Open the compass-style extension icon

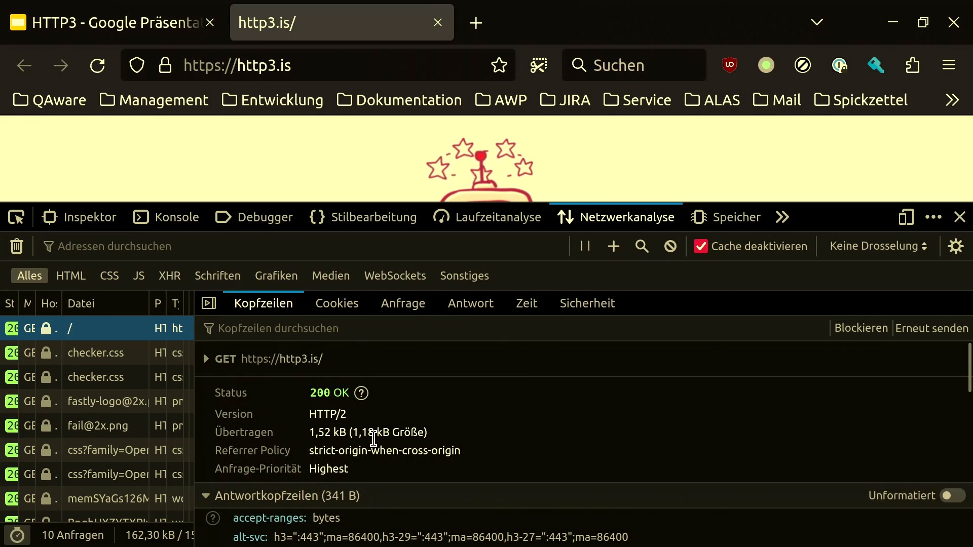coord(803,65)
